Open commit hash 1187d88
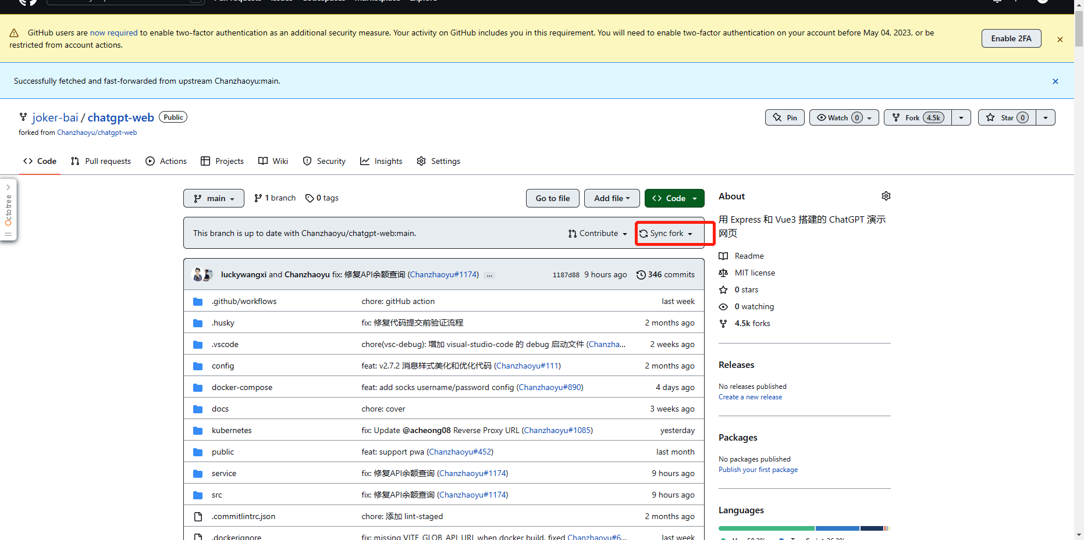 [566, 275]
